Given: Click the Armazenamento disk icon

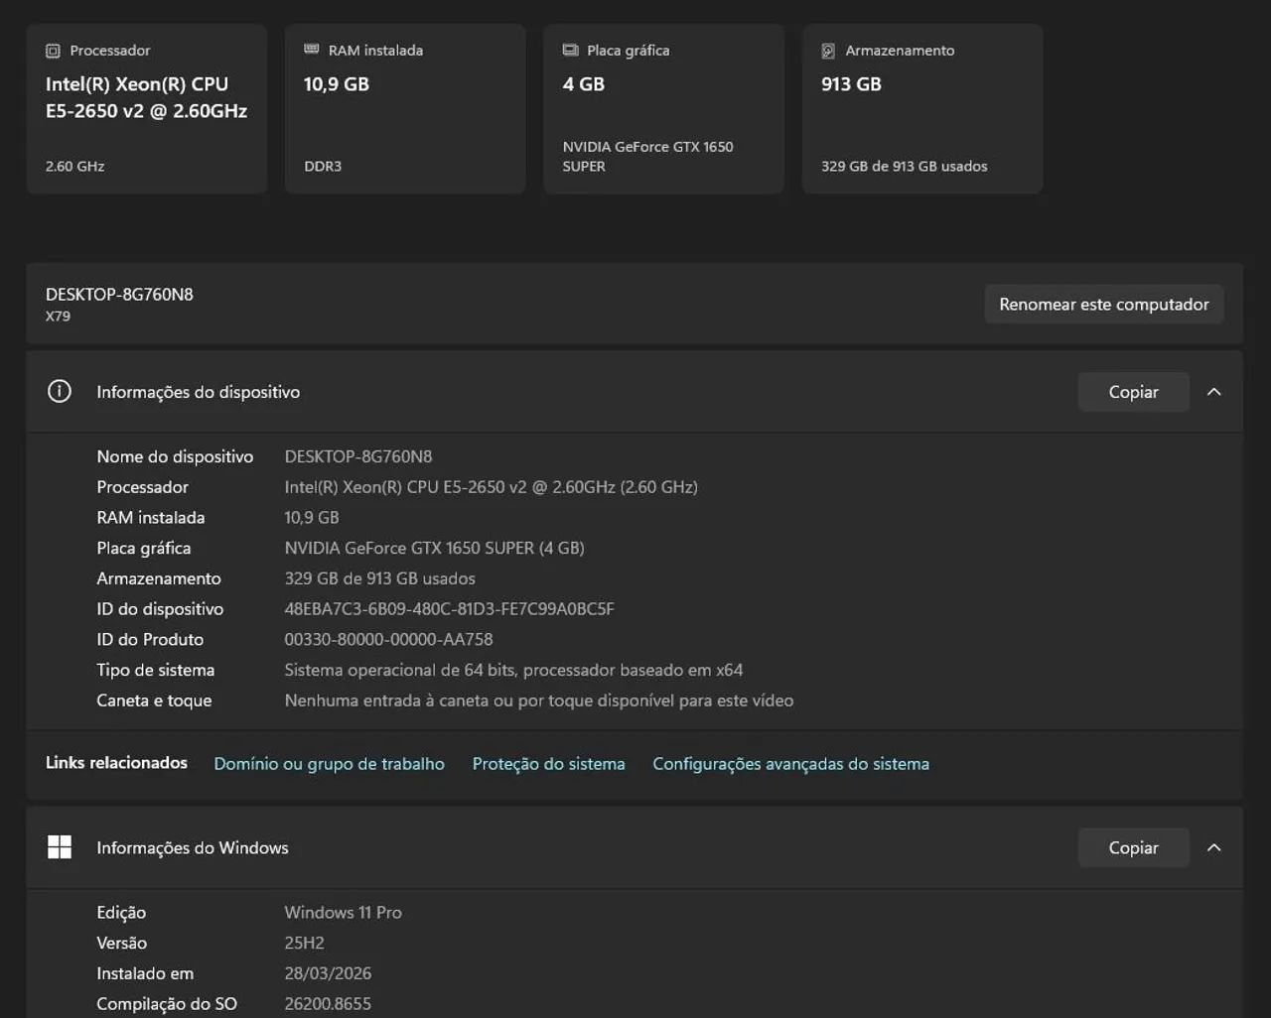Looking at the screenshot, I should coord(828,51).
